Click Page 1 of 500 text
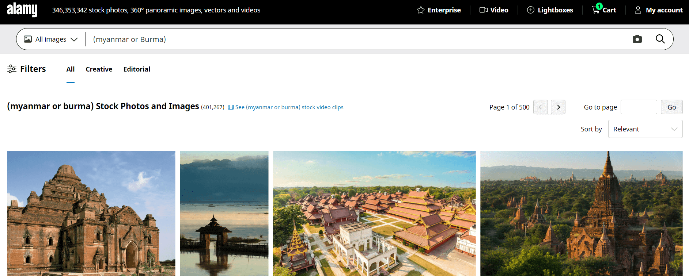 pos(510,107)
